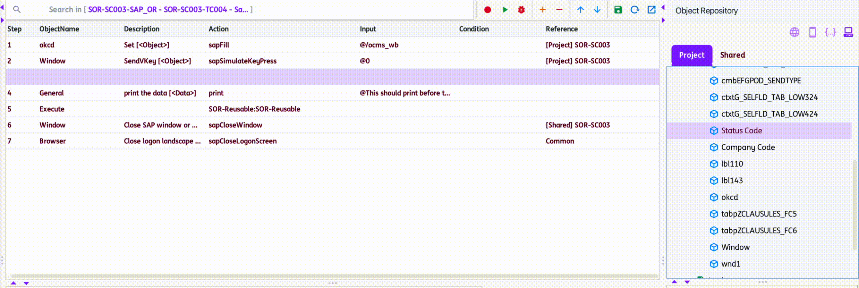859x288 pixels.
Task: Click cube icon beside lbl143
Action: (x=714, y=181)
